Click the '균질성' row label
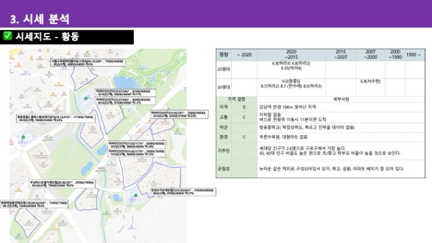The image size is (432, 243). click(224, 169)
